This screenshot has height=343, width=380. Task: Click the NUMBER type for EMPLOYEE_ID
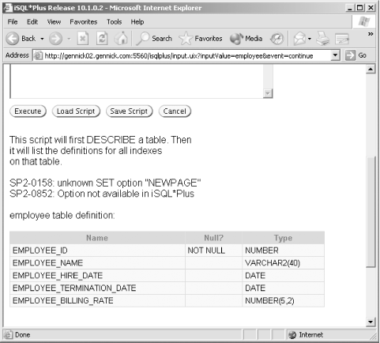coord(283,251)
